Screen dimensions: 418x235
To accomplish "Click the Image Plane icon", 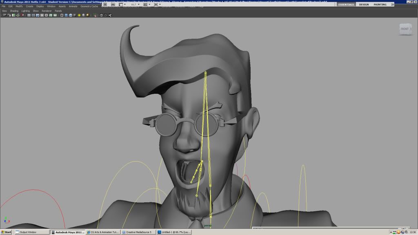I will (18, 15).
